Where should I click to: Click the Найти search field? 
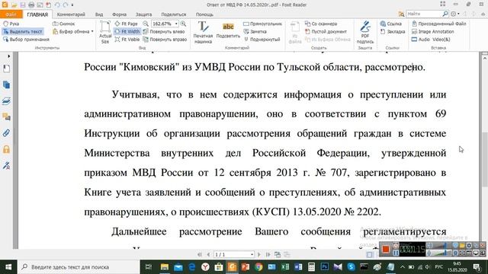click(x=424, y=14)
